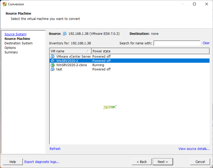213x168 pixels.
Task: Sort list by Power state column header
Action: tap(150, 51)
